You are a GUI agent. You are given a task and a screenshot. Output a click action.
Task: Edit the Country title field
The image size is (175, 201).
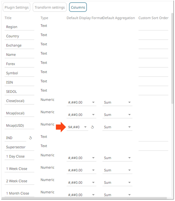click(x=19, y=36)
